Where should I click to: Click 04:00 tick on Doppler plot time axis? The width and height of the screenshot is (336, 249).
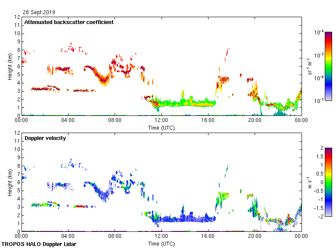68,237
